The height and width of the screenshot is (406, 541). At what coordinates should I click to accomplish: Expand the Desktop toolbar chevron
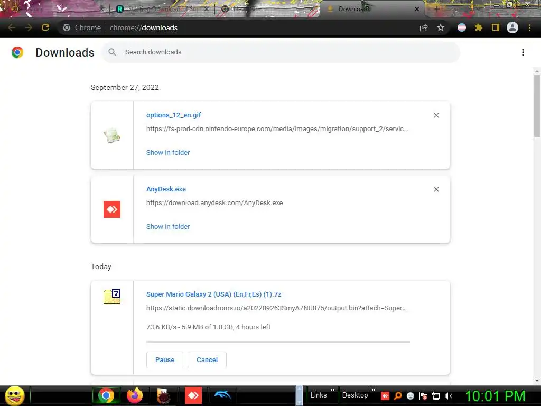click(373, 390)
